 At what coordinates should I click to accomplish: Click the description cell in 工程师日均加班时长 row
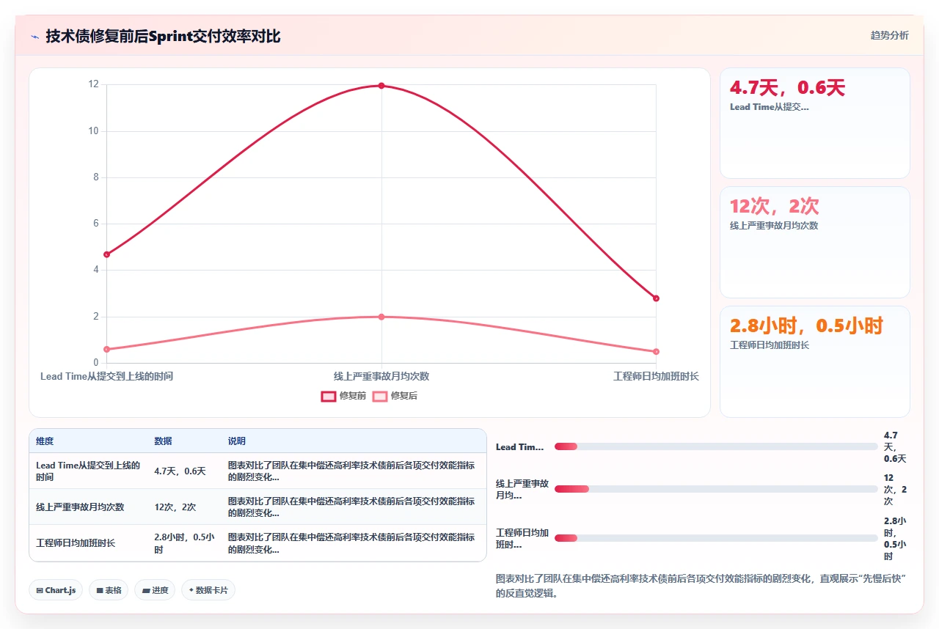353,543
